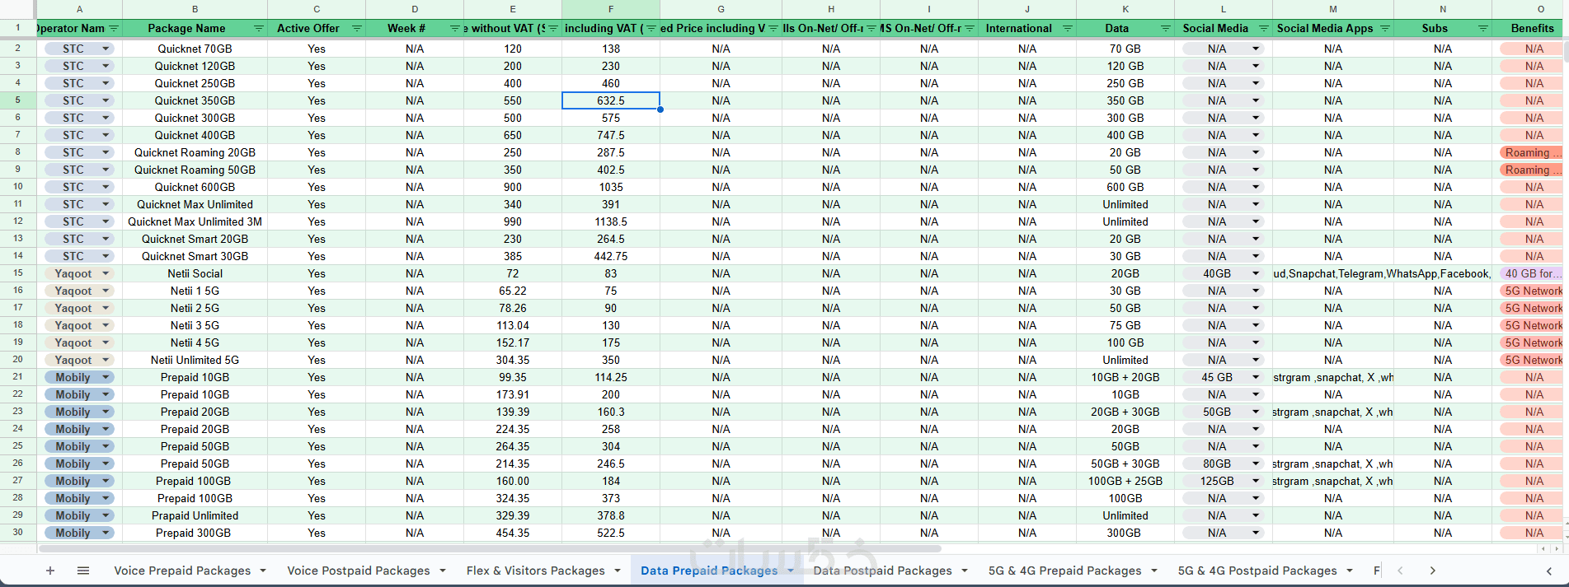This screenshot has width=1569, height=587.
Task: Show the side panel with collapse arrow
Action: point(1548,571)
